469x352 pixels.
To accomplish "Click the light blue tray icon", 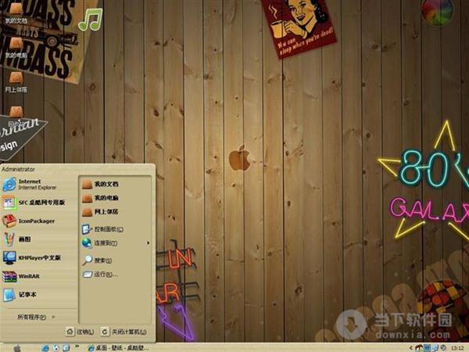I will point(435,348).
